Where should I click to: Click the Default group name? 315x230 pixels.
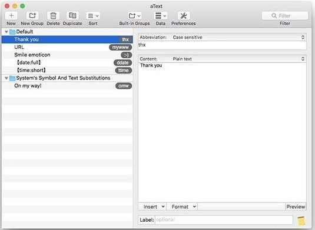coord(25,32)
